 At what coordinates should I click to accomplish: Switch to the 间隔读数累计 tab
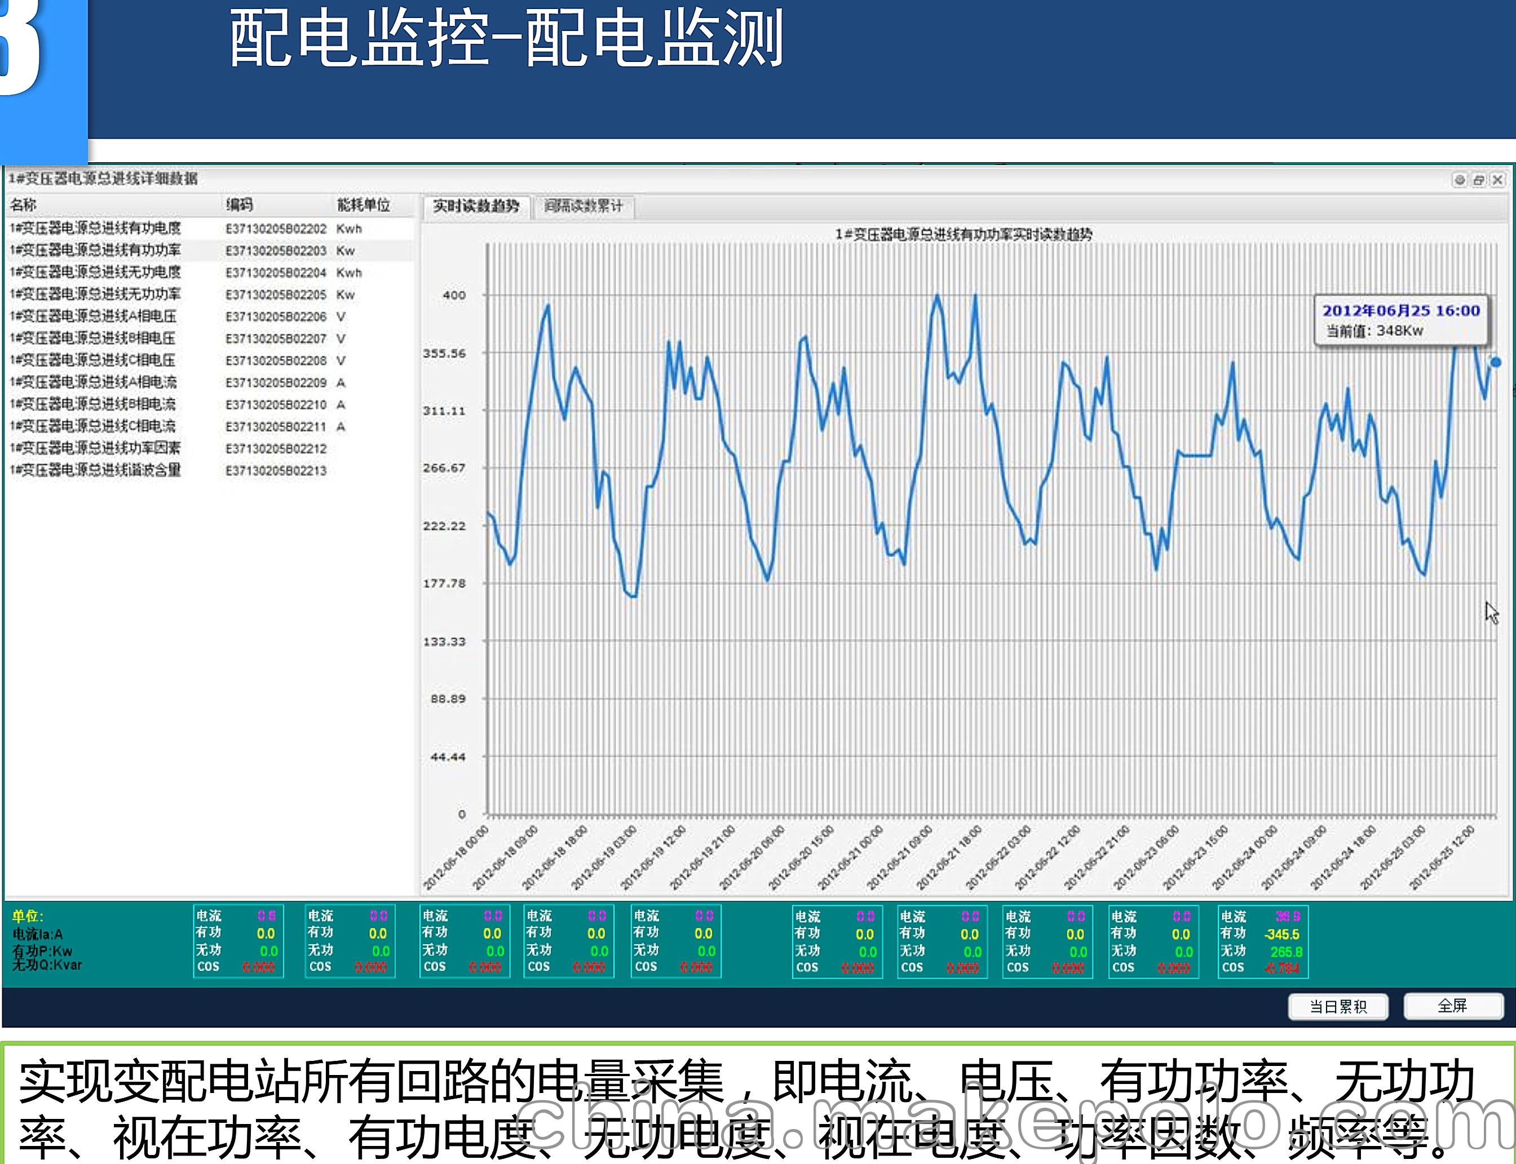pos(583,206)
